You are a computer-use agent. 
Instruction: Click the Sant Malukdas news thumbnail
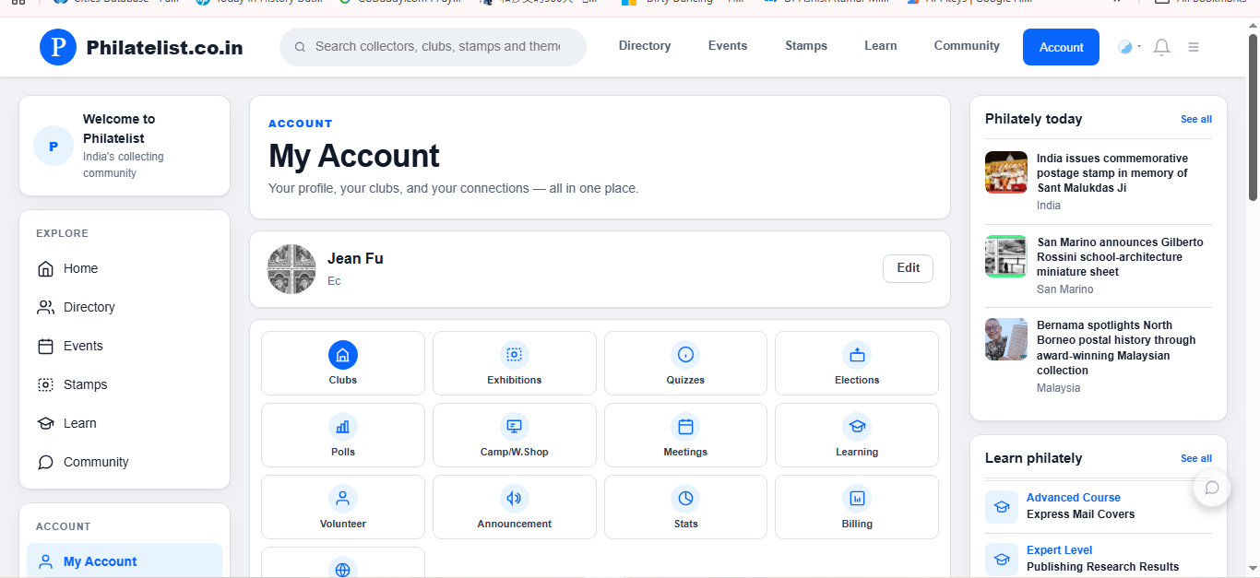pos(1006,172)
